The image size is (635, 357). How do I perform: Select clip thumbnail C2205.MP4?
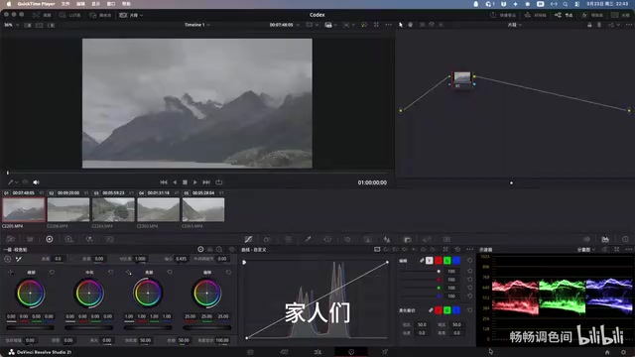click(x=24, y=209)
